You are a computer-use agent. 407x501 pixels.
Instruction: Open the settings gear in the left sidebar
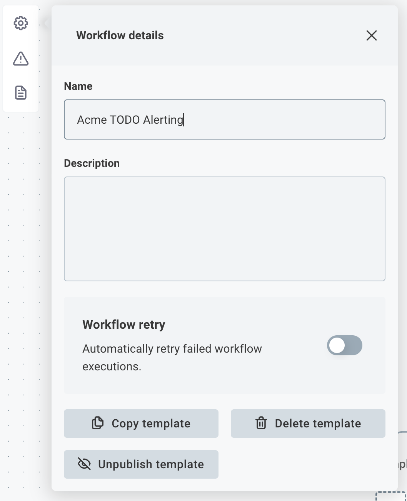pos(21,23)
